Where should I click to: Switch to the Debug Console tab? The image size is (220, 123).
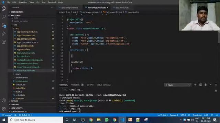tap(103, 85)
